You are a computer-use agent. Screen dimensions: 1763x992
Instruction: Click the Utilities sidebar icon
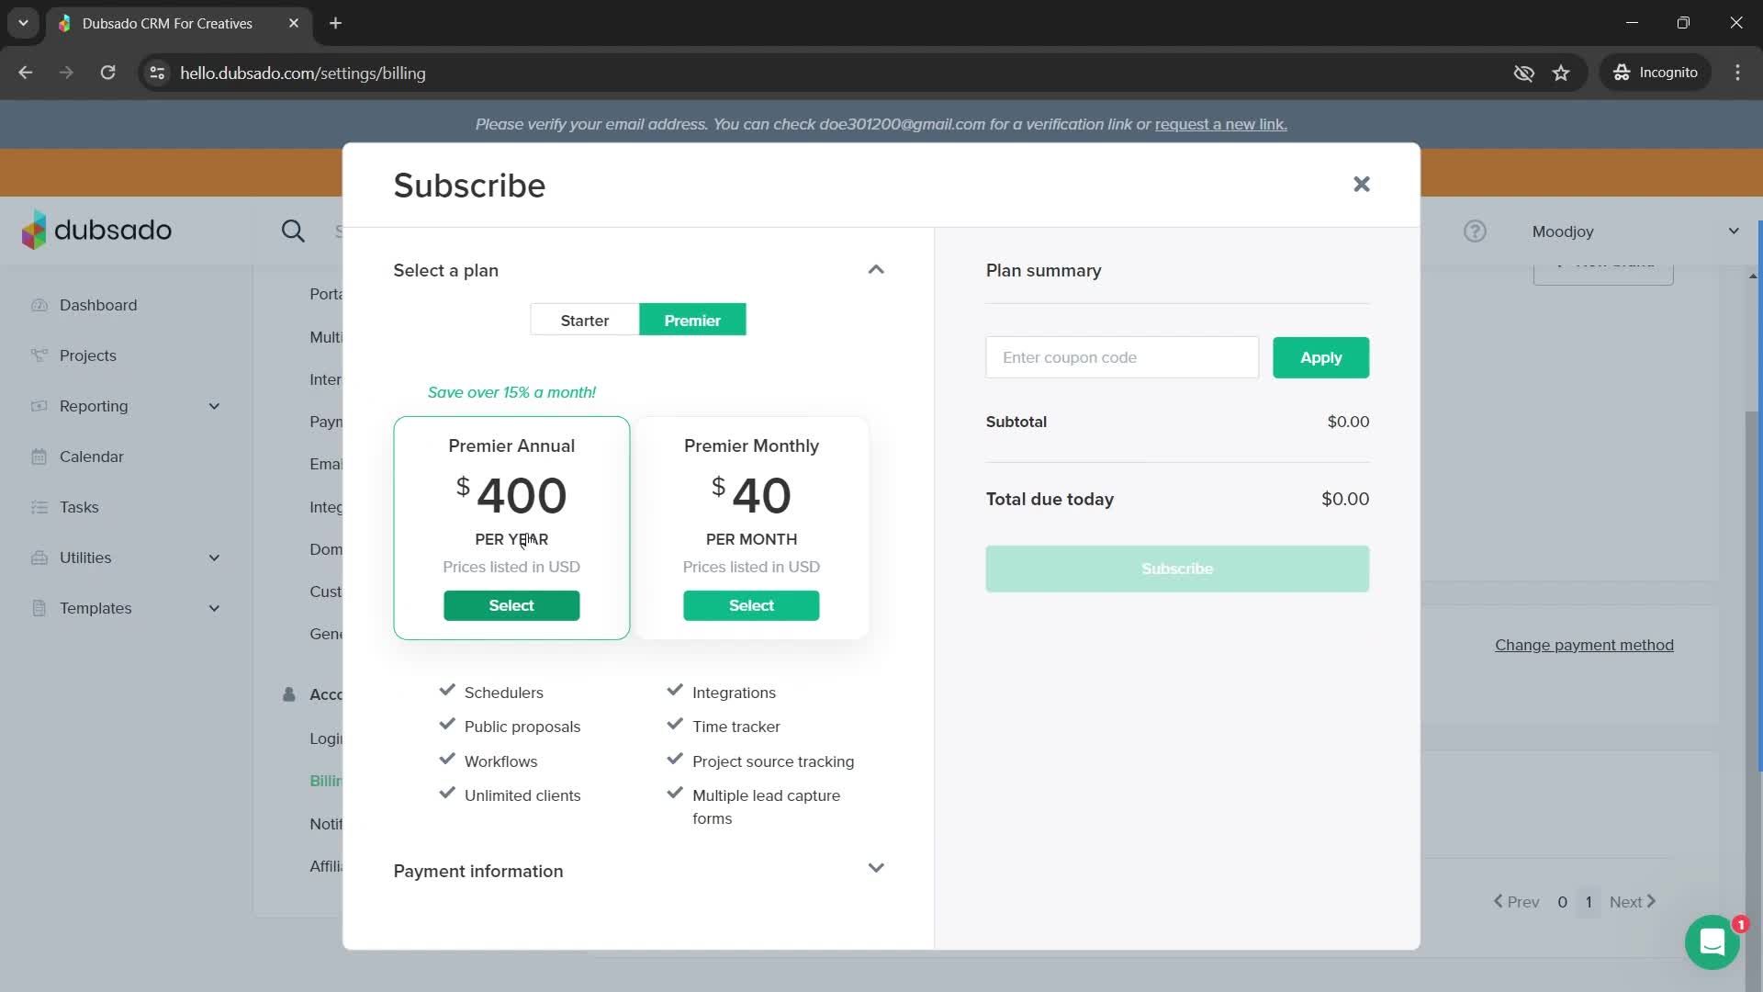[x=39, y=558]
